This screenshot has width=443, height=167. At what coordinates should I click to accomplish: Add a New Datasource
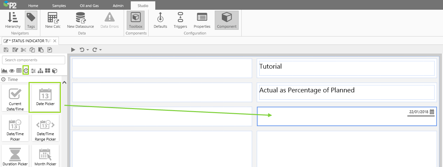(80, 20)
